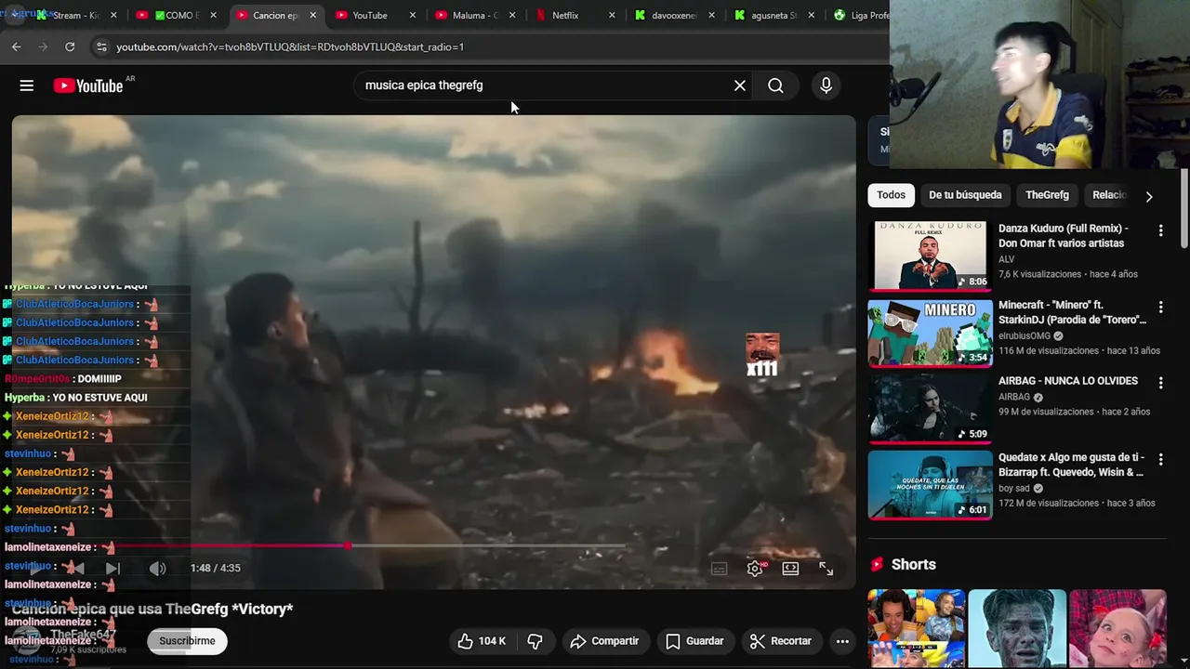Subscribe with the Suscribirme button

pyautogui.click(x=187, y=641)
